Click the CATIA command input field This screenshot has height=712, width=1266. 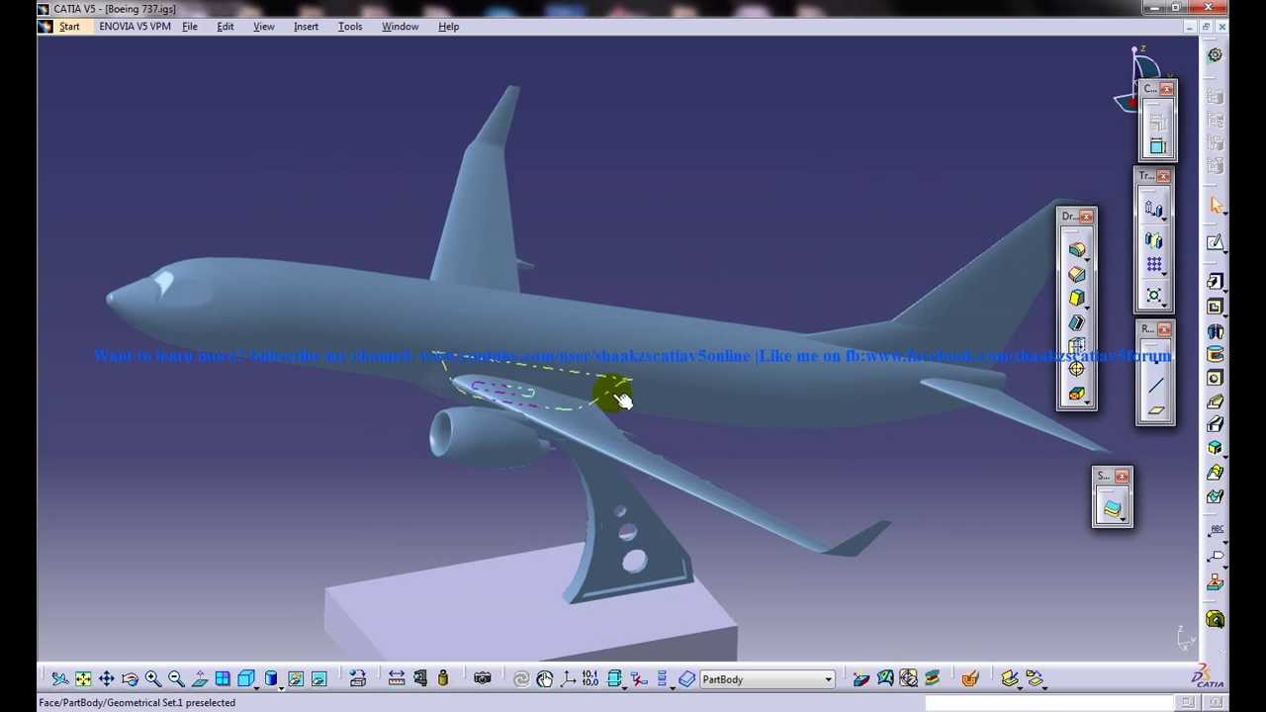(x=1050, y=703)
